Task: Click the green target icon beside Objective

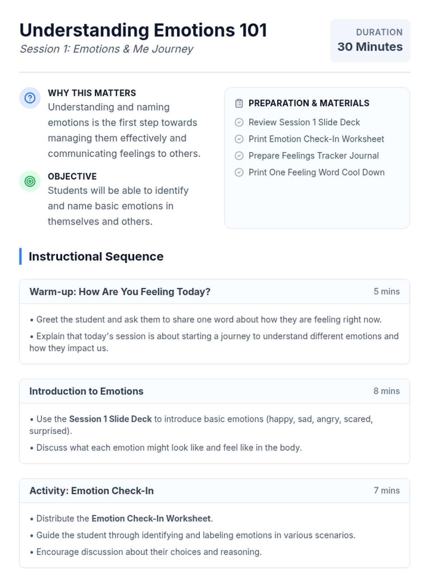Action: click(30, 181)
